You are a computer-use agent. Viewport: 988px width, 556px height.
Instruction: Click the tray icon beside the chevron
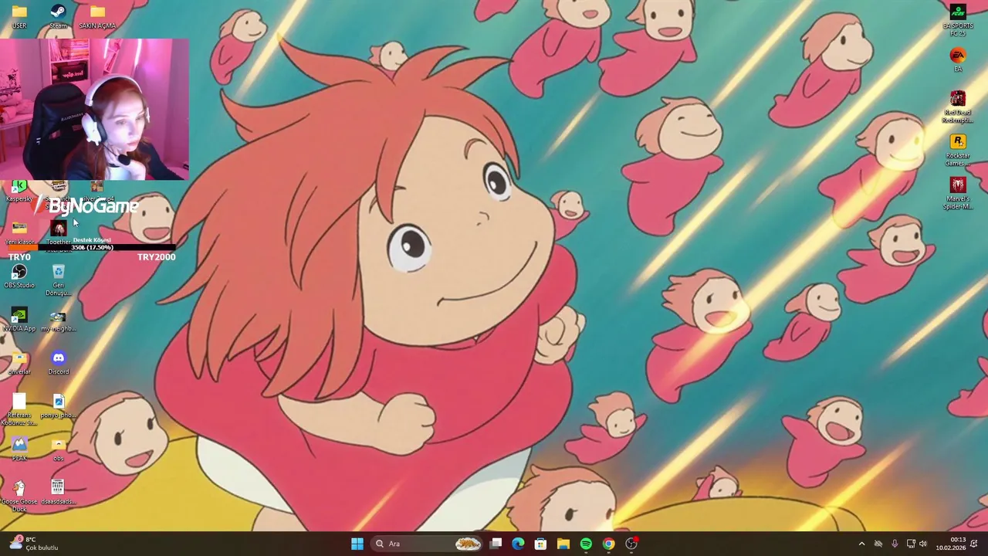(x=878, y=544)
